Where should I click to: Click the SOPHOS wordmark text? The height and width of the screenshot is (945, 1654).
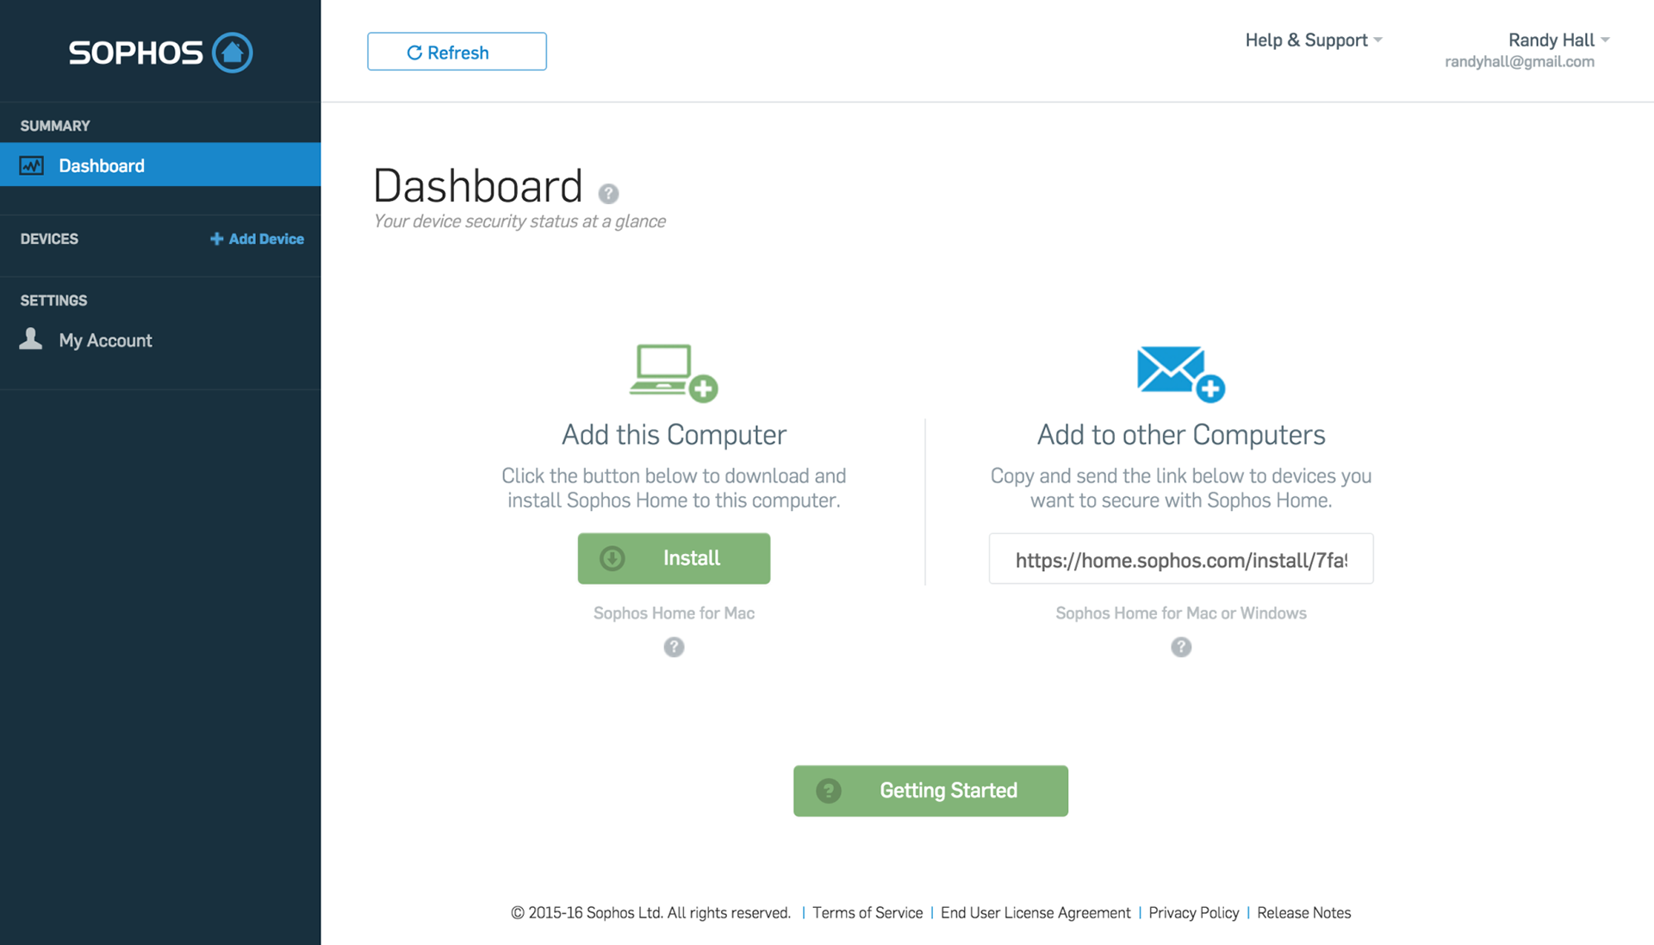135,53
